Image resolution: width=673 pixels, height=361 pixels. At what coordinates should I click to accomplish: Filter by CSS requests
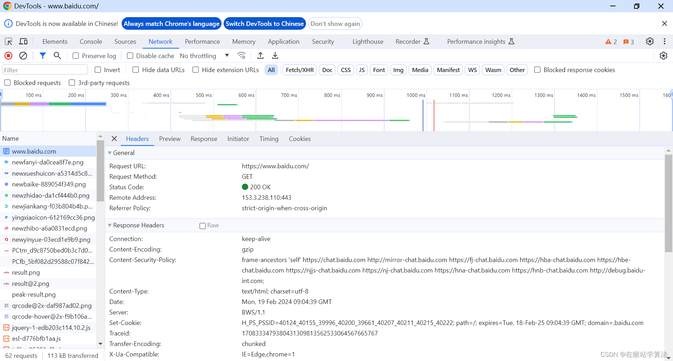346,70
